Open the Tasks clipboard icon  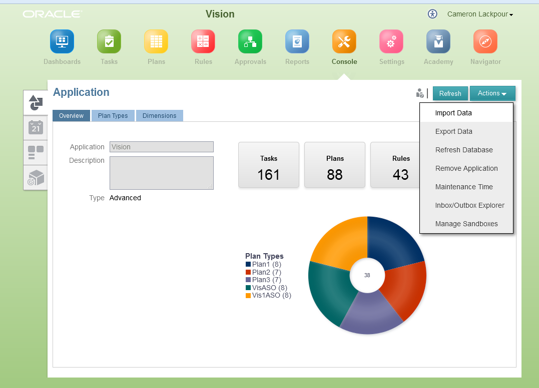[109, 41]
